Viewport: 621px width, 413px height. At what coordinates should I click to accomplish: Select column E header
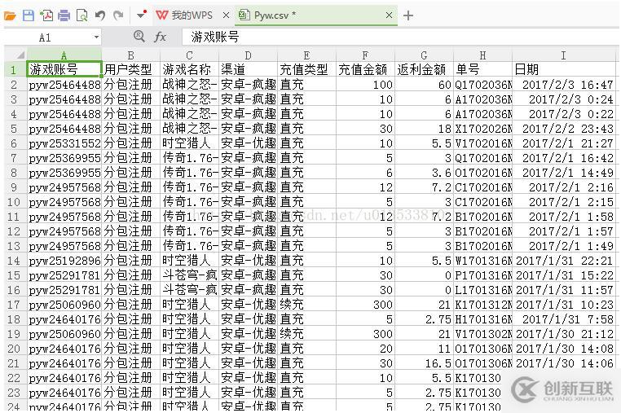[306, 55]
